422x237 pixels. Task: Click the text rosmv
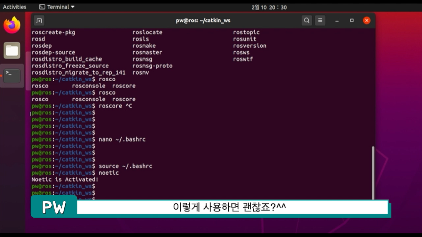(x=141, y=72)
